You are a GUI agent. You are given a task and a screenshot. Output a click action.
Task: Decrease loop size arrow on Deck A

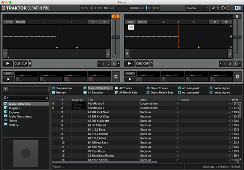point(99,64)
